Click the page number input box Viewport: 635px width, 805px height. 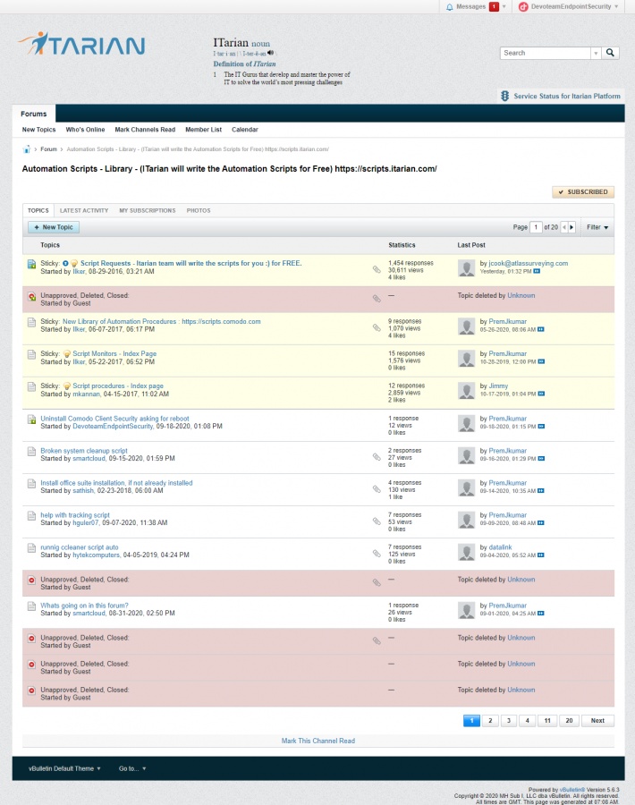click(x=536, y=227)
